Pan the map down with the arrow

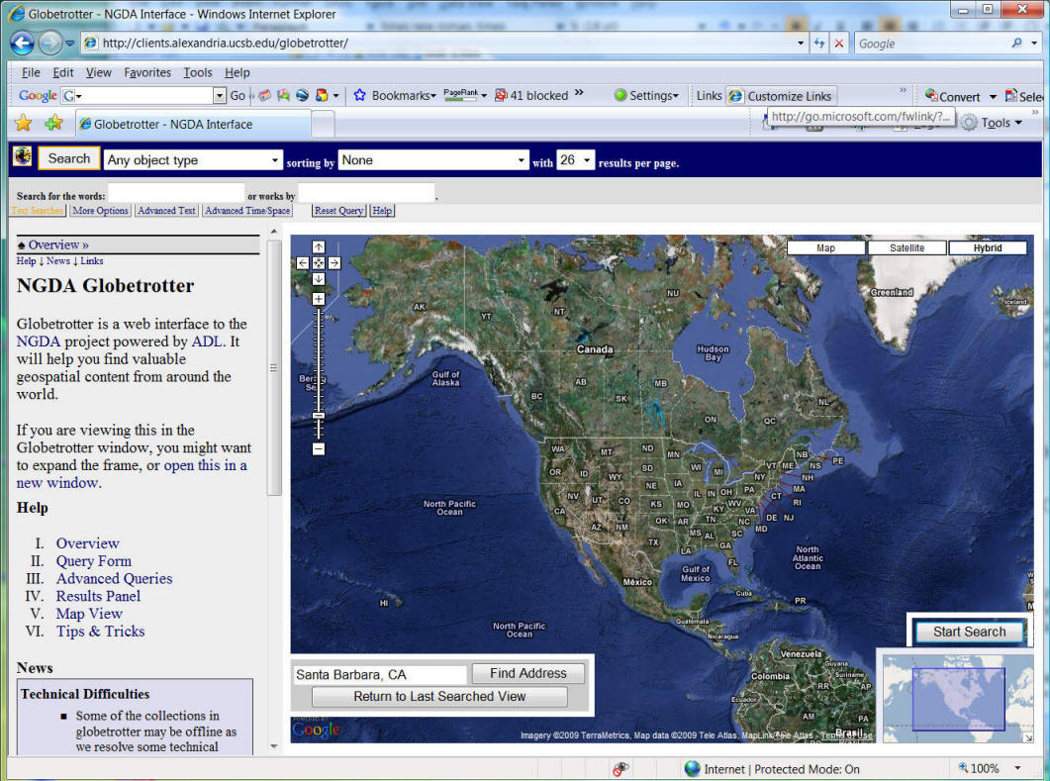pos(319,278)
